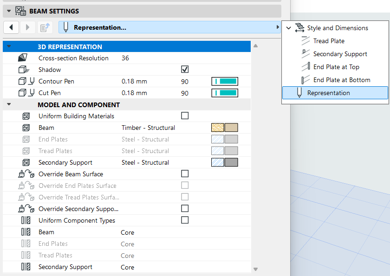Screen dimensions: 390x276
Task: Change Secondary Support component type Core
Action: [127, 267]
